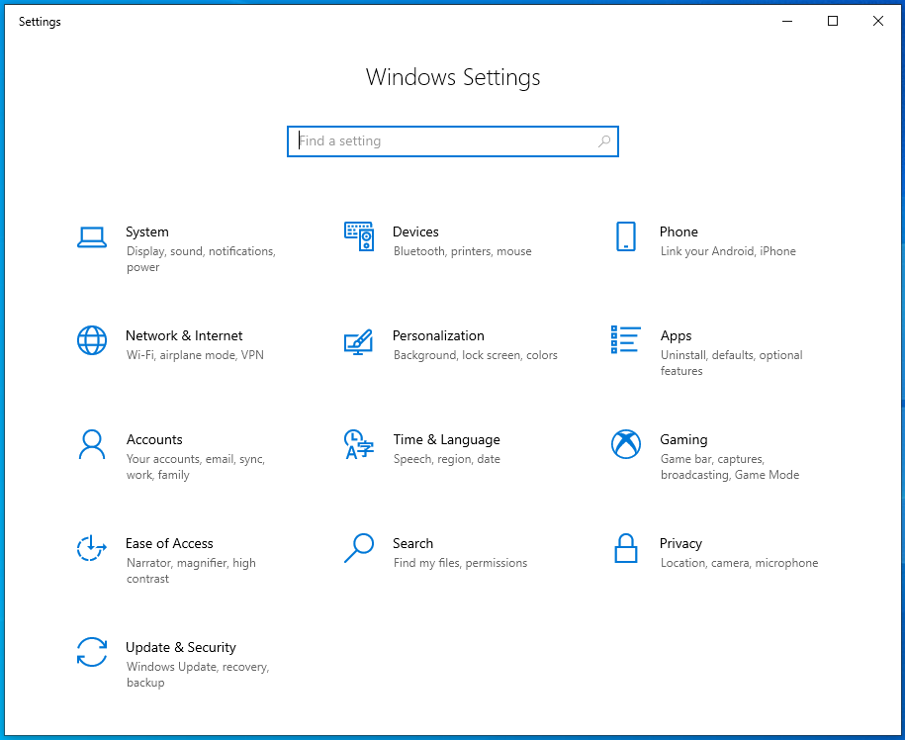
Task: Click 'Bluetooth, printers, mouse' description
Action: [462, 251]
